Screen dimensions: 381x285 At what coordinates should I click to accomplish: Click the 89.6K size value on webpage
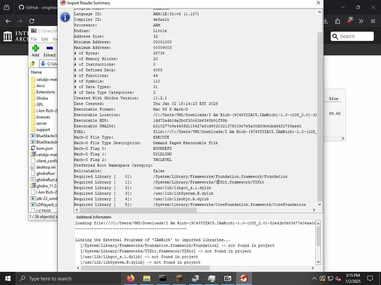pyautogui.click(x=335, y=113)
